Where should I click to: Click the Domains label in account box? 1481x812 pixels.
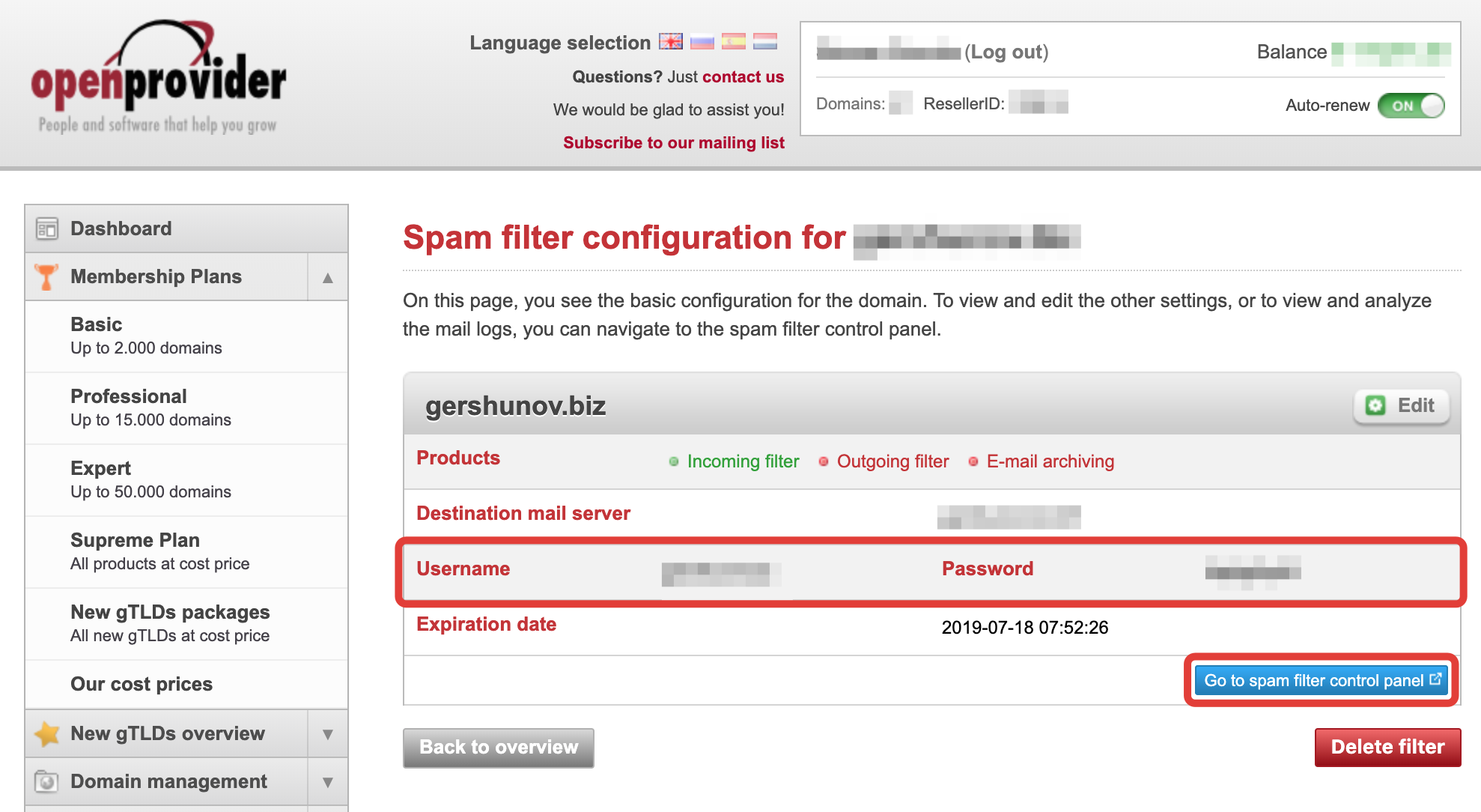(851, 104)
